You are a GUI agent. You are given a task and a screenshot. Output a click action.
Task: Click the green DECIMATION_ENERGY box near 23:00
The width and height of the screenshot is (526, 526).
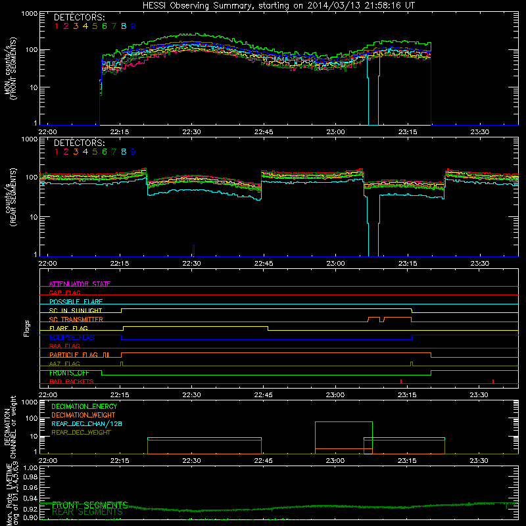pyautogui.click(x=344, y=438)
